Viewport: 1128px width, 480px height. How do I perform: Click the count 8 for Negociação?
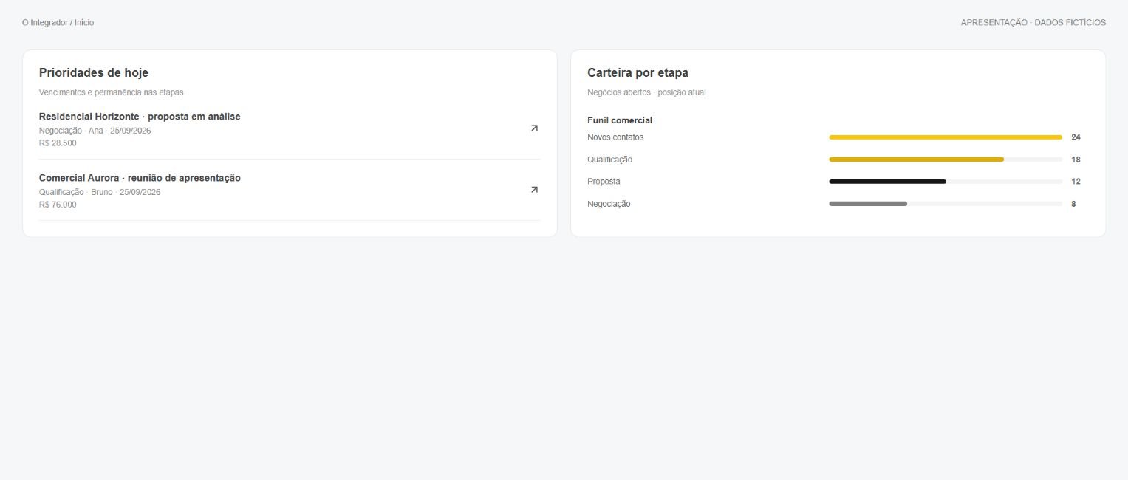pyautogui.click(x=1073, y=204)
